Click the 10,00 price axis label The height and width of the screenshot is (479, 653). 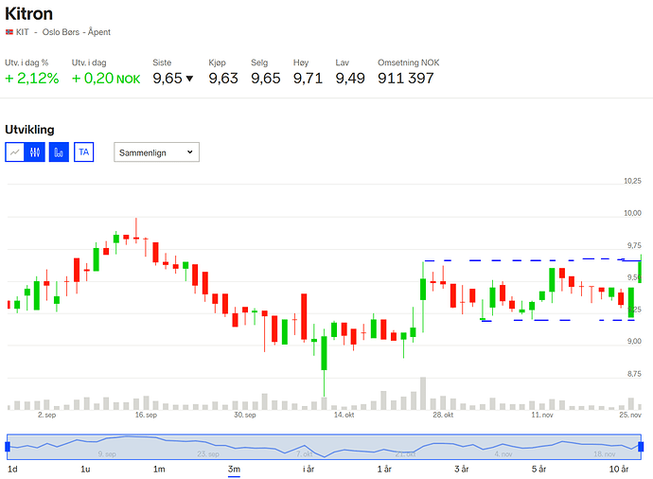pos(632,213)
